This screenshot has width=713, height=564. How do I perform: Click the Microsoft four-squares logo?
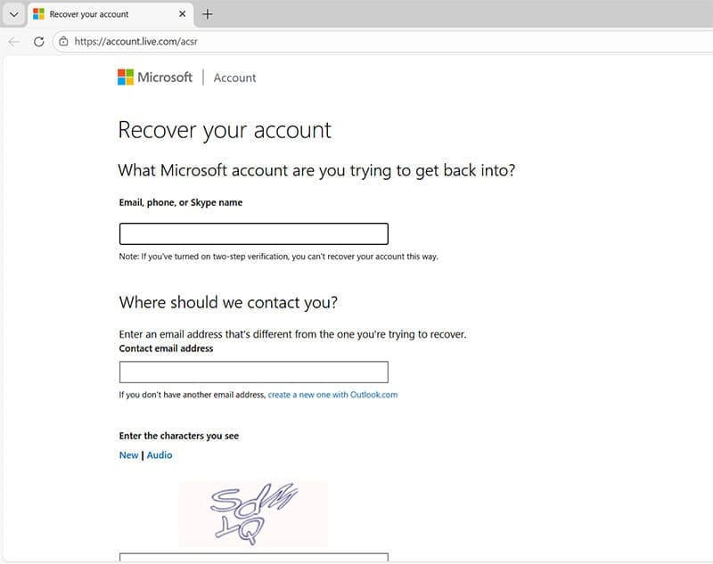(125, 77)
